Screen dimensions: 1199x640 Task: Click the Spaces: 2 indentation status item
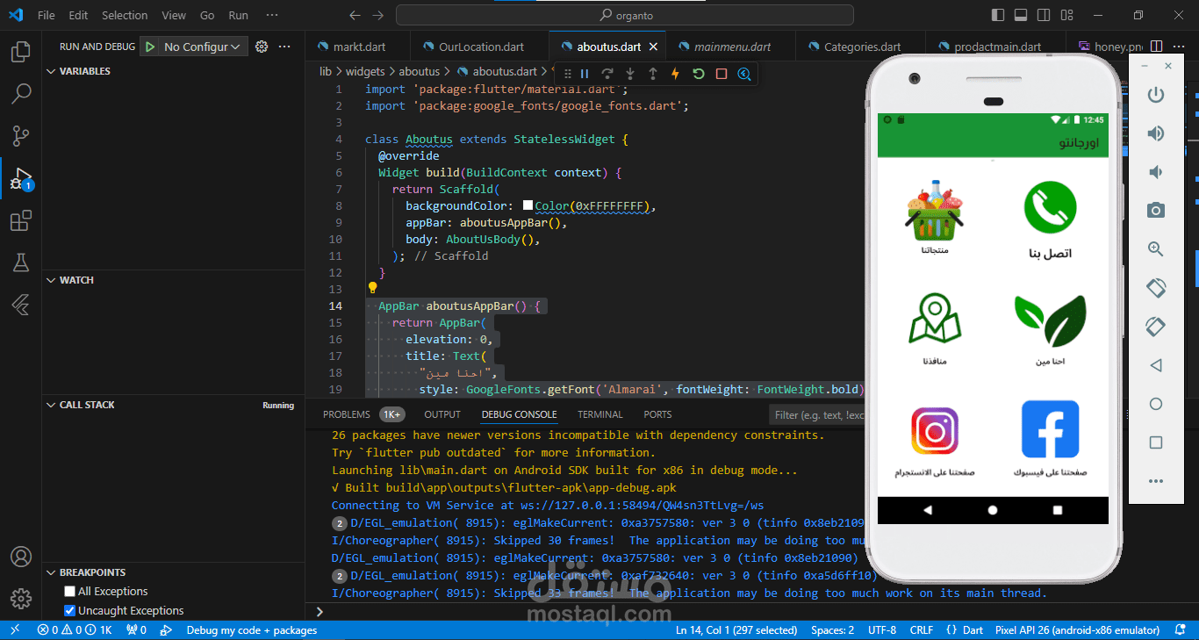(x=833, y=630)
